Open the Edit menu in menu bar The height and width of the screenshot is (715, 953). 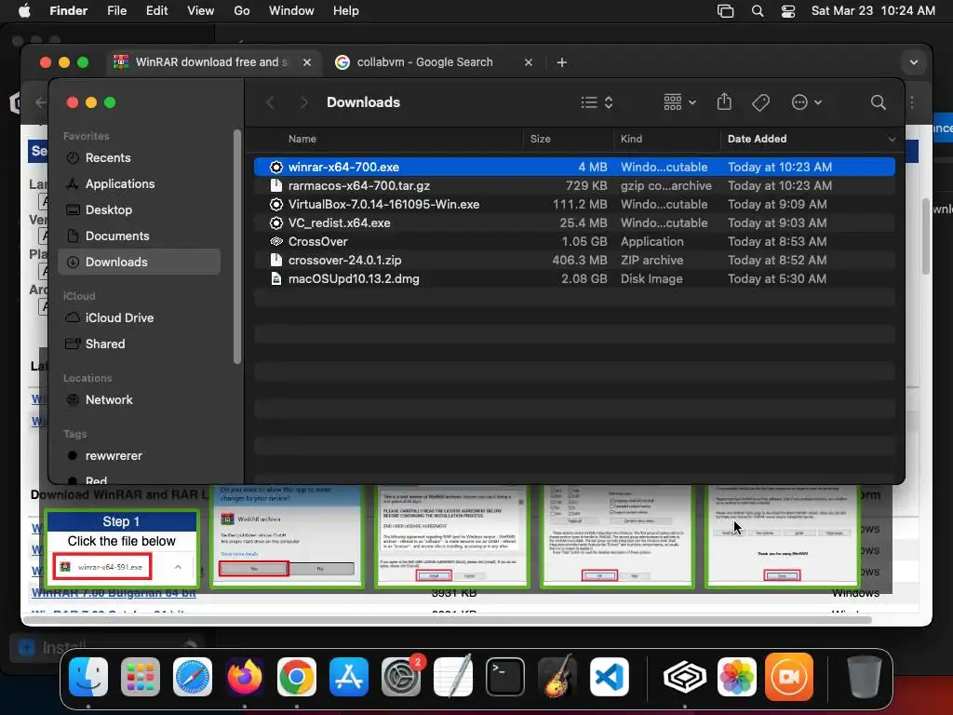pos(156,11)
